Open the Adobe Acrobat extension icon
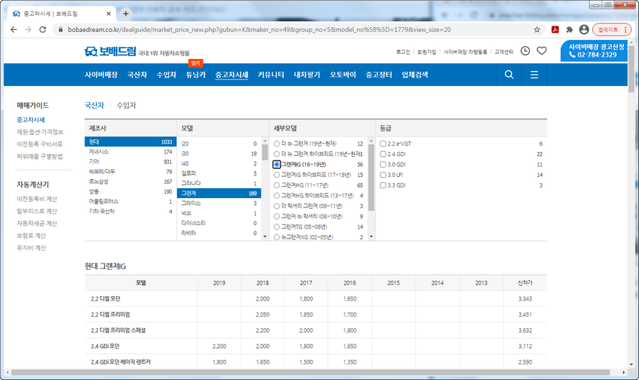 [555, 29]
